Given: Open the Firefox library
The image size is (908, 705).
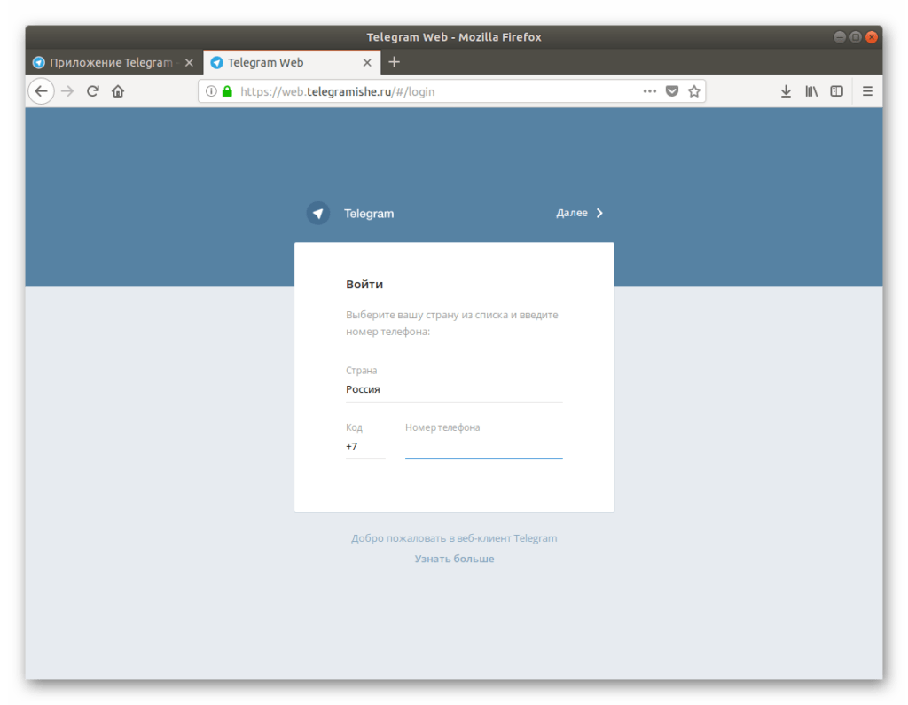Looking at the screenshot, I should pos(811,91).
